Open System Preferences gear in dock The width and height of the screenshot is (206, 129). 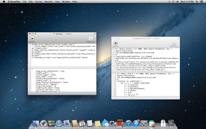[144, 124]
